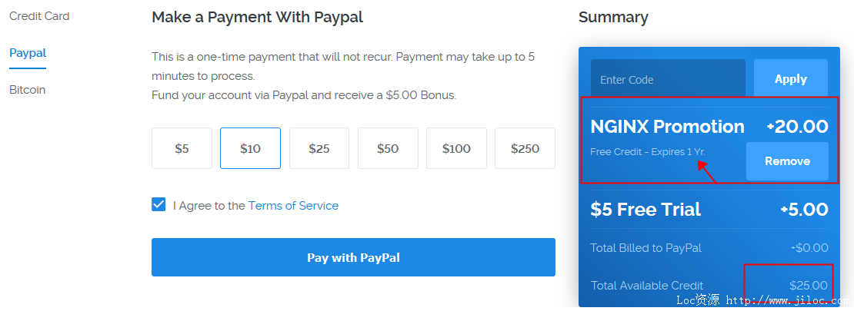The image size is (854, 321).
Task: Select the $100 payment amount
Action: (456, 148)
